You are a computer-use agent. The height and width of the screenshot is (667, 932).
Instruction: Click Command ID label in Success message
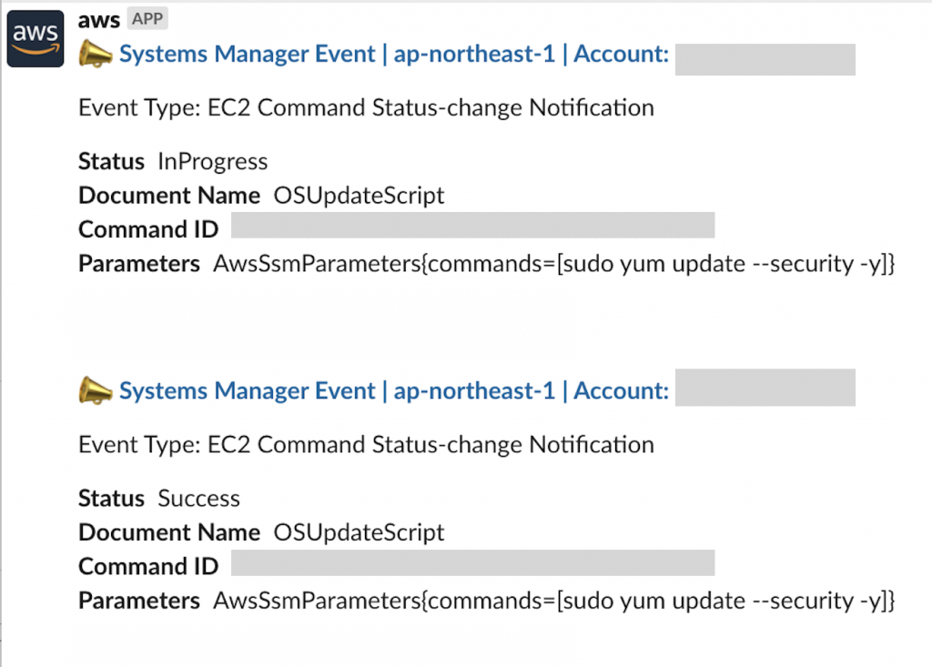click(148, 567)
